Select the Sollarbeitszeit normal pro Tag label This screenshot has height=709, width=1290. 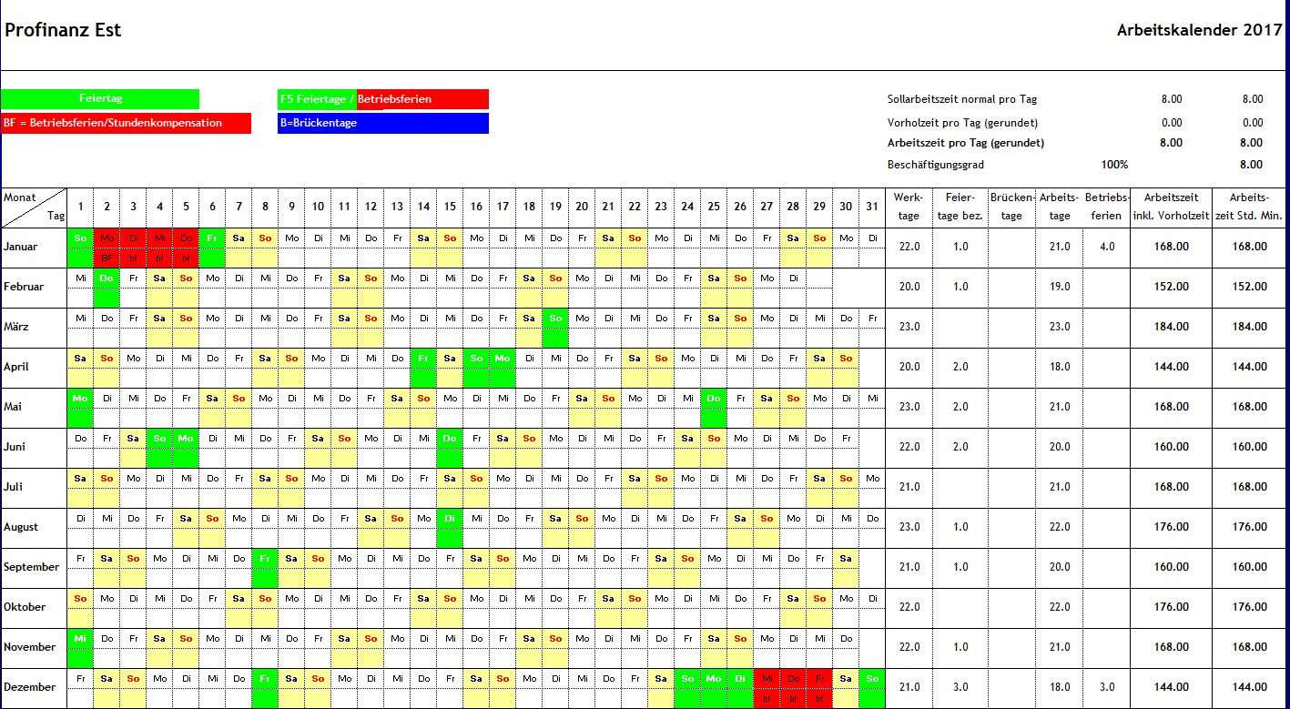pos(961,99)
